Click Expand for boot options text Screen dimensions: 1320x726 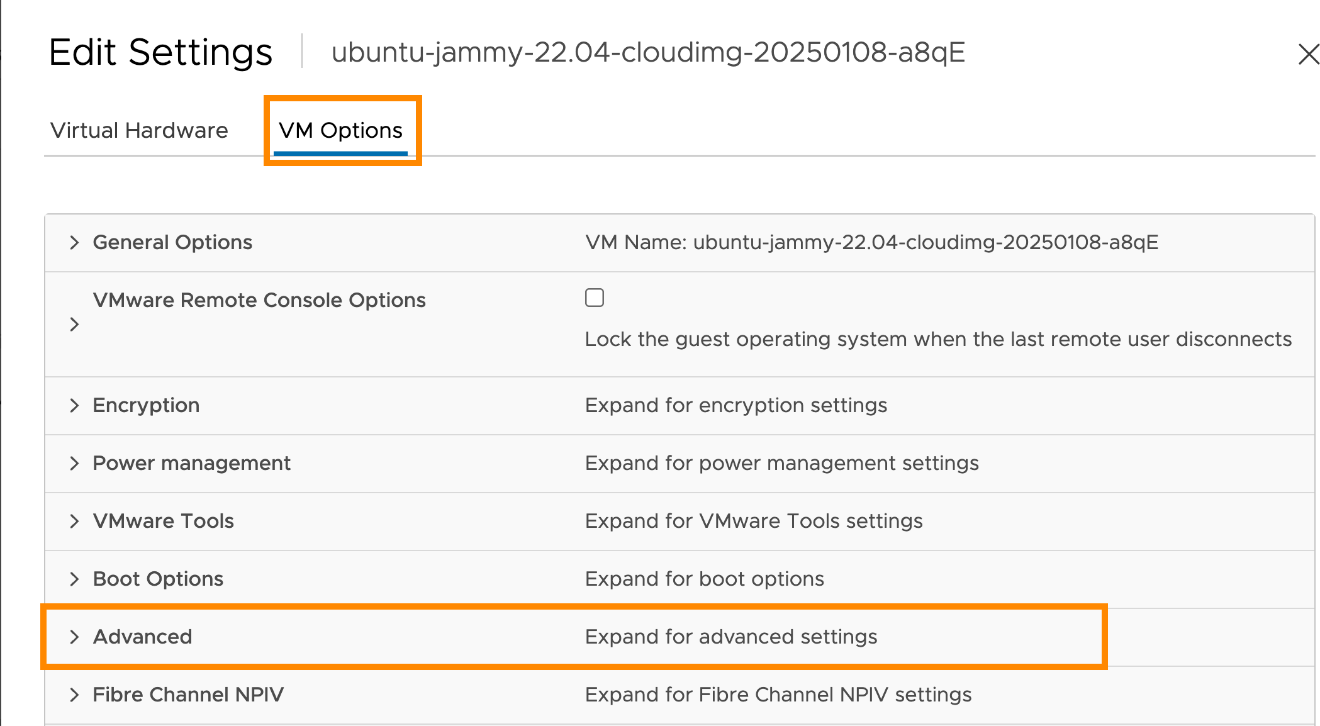[704, 579]
